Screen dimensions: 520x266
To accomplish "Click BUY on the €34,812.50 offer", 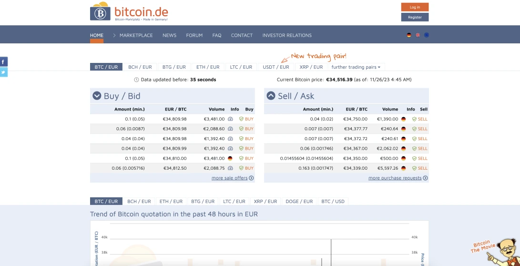I will point(249,168).
